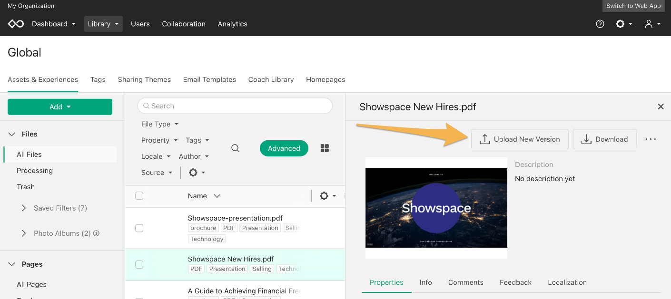Image resolution: width=671 pixels, height=299 pixels.
Task: Click in the Search input field
Action: (x=235, y=106)
